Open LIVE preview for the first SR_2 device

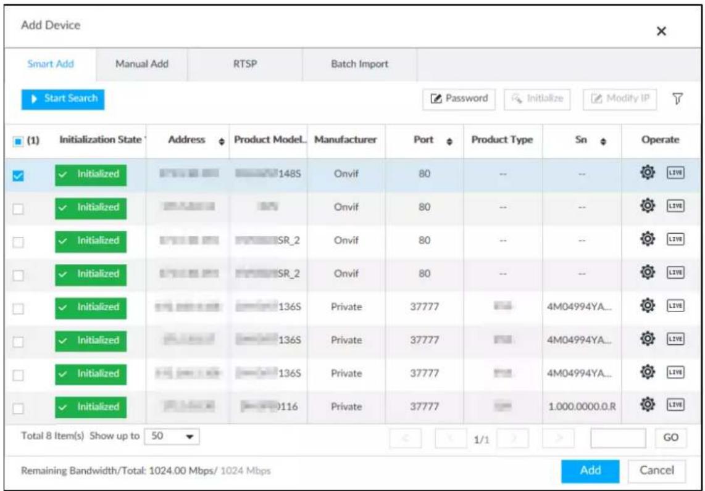click(x=675, y=239)
